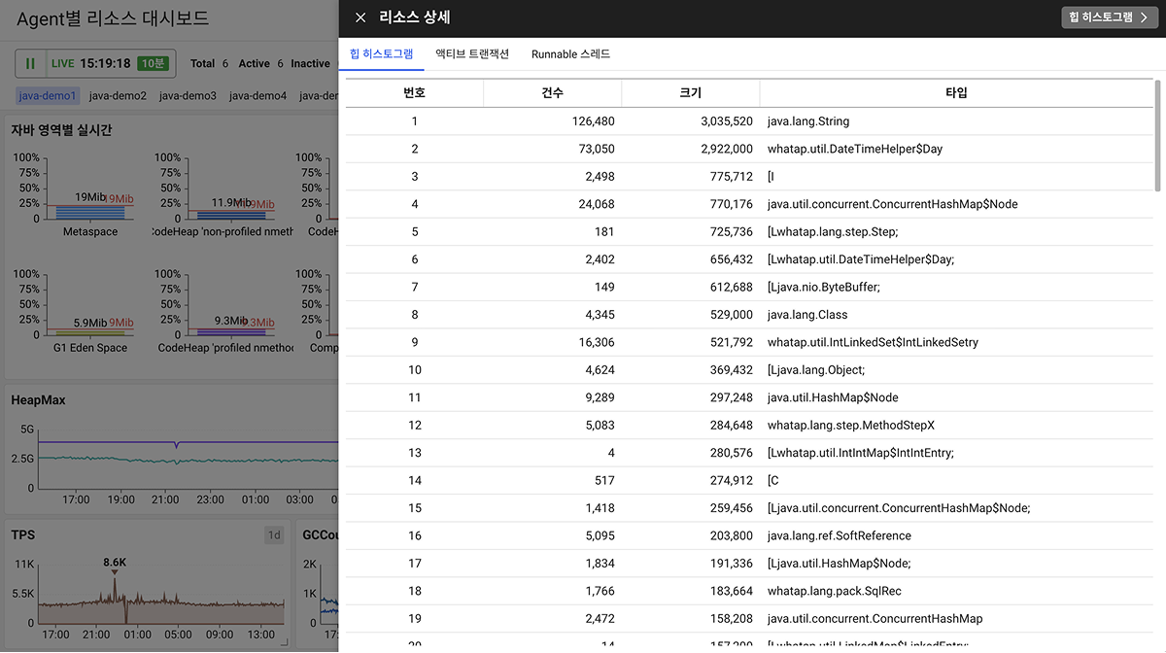
Task: Click [Ljava.lang.Object; type cell
Action: point(816,370)
